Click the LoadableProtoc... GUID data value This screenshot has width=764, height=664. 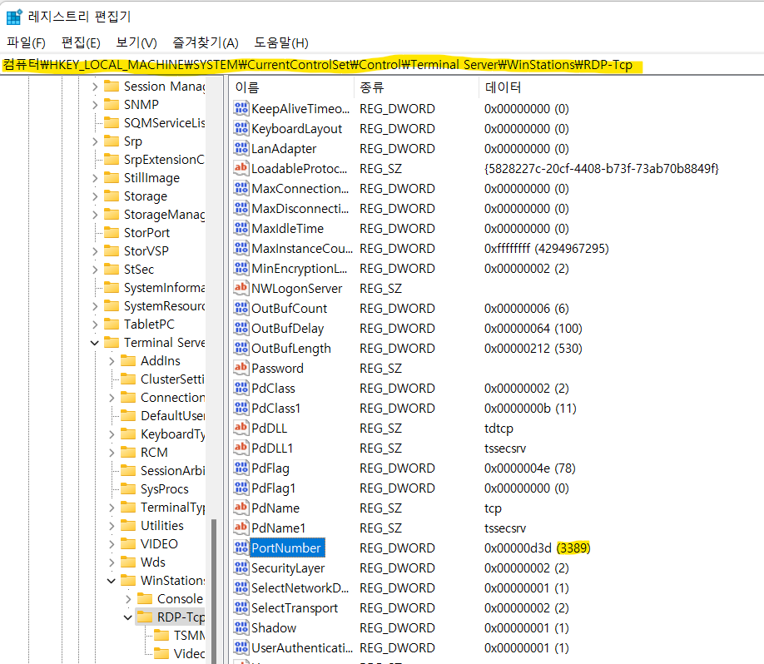click(601, 169)
